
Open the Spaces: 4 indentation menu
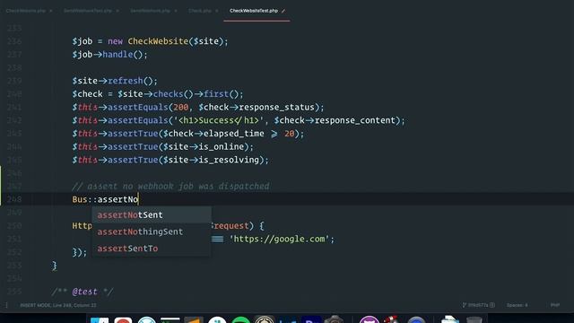click(x=517, y=305)
